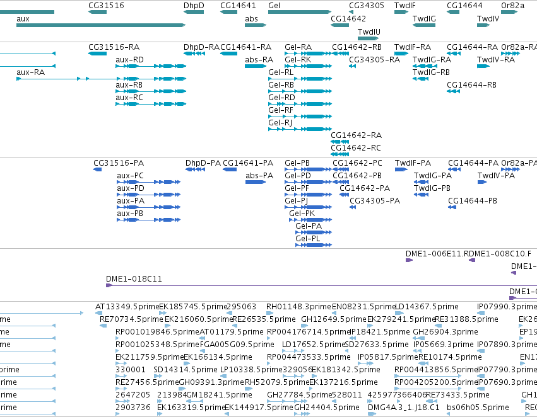Click the abs-PA protein bar

(x=256, y=182)
